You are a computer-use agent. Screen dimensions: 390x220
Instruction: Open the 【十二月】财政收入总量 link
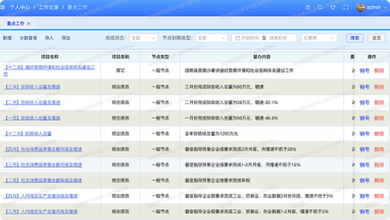point(28,134)
